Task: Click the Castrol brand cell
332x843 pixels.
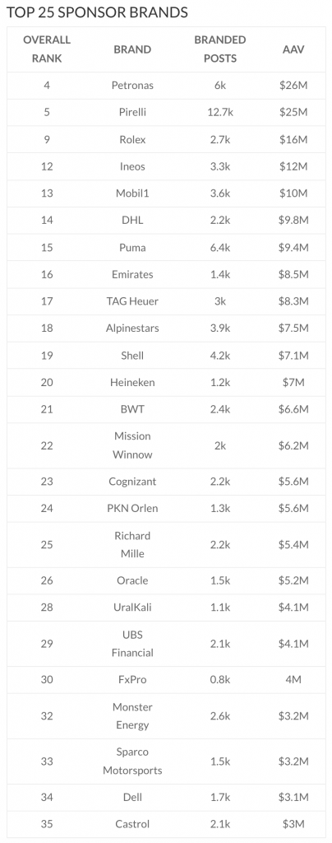Action: (x=132, y=823)
